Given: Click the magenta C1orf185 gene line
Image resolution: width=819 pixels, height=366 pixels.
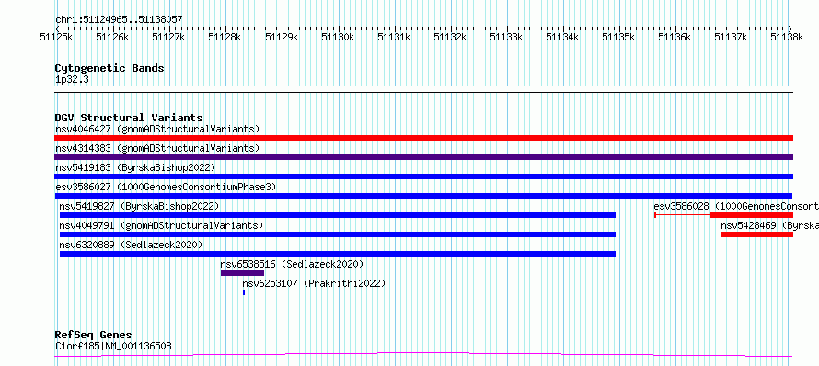Looking at the screenshot, I should [x=423, y=355].
